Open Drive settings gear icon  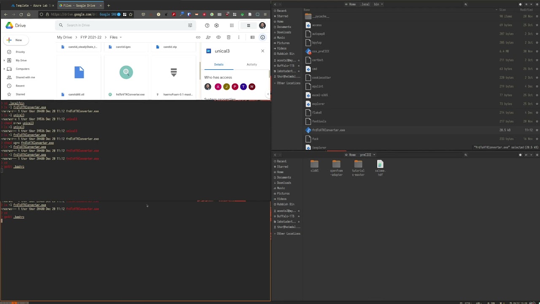coord(216,25)
